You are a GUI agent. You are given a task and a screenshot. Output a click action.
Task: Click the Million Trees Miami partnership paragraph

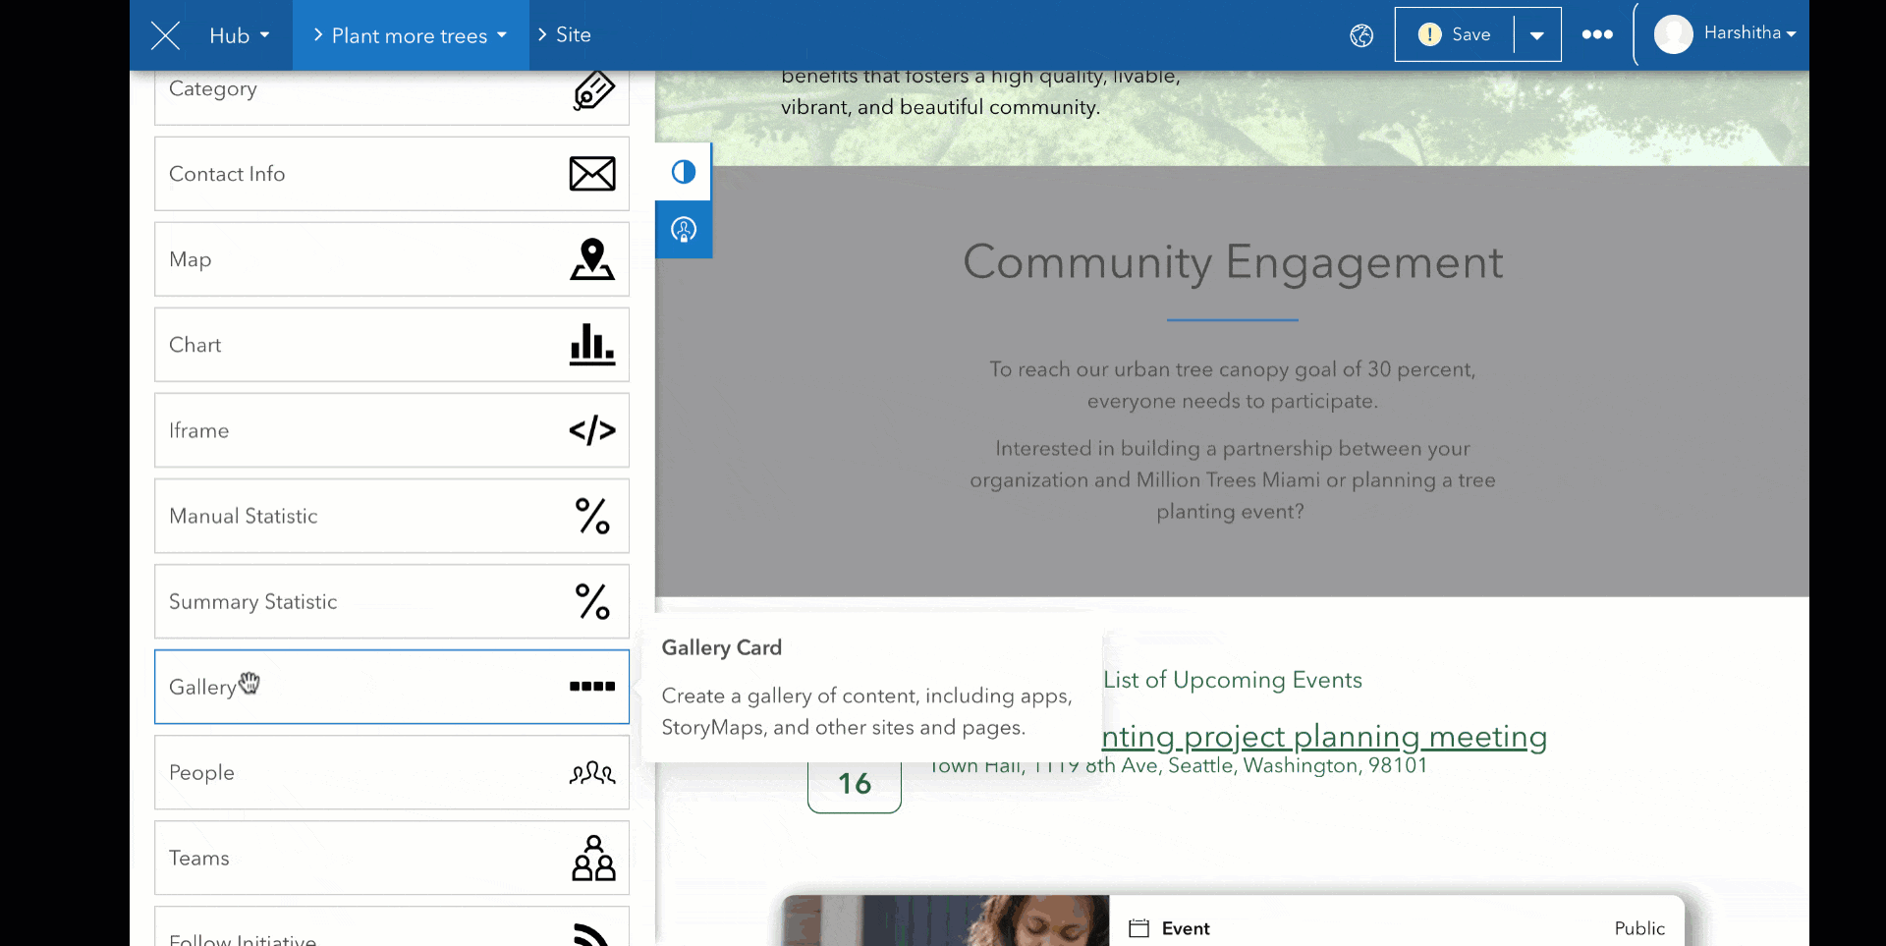tap(1233, 479)
